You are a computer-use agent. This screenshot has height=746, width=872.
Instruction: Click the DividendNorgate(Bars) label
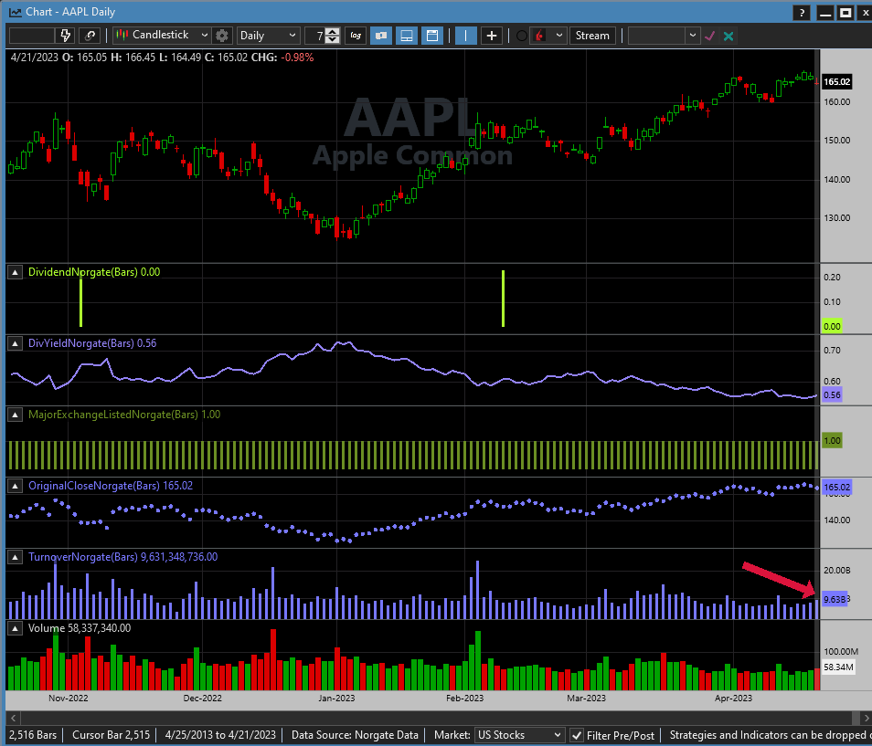pyautogui.click(x=83, y=271)
